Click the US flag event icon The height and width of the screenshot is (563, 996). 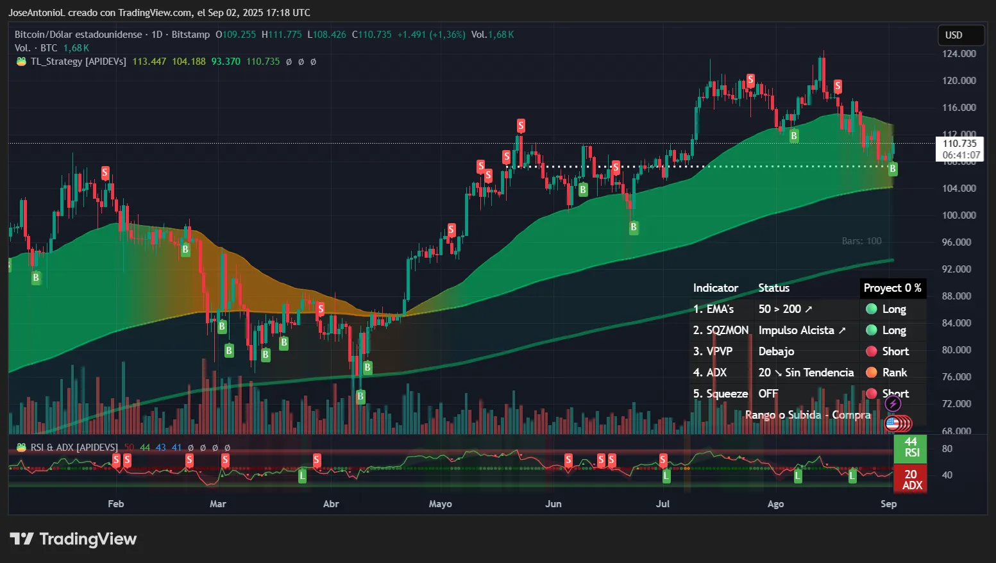(892, 423)
